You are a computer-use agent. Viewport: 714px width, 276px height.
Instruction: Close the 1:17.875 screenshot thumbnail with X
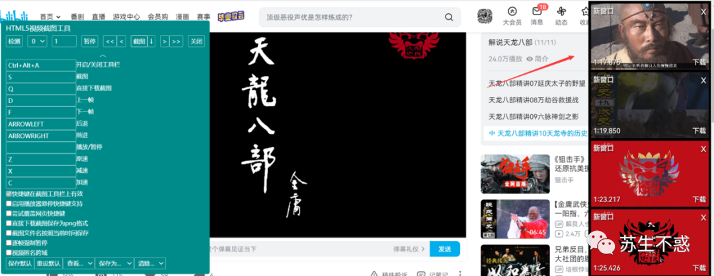click(x=703, y=13)
